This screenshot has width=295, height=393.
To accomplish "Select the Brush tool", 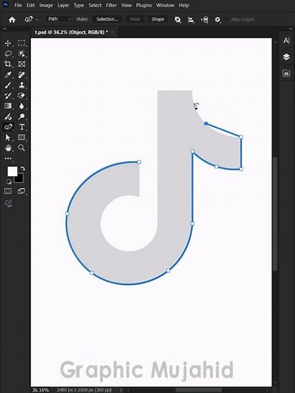I will coord(8,85).
